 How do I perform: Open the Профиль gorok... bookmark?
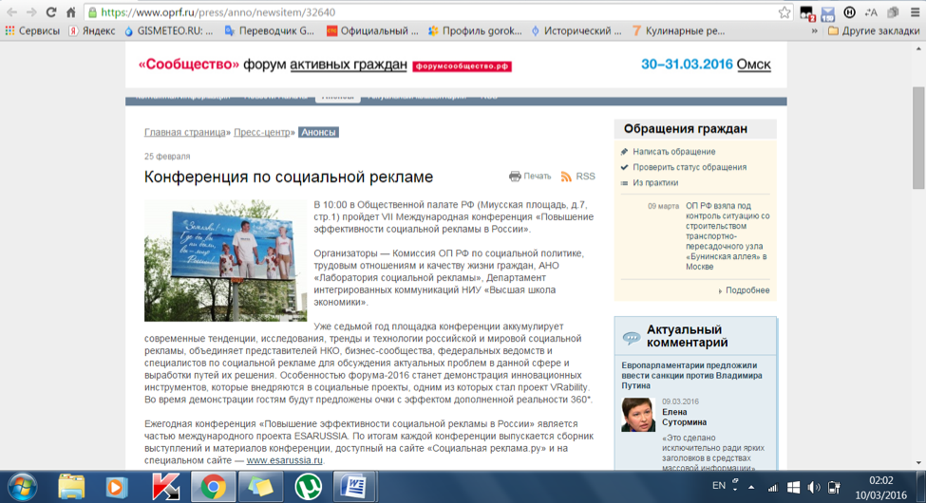pyautogui.click(x=476, y=30)
